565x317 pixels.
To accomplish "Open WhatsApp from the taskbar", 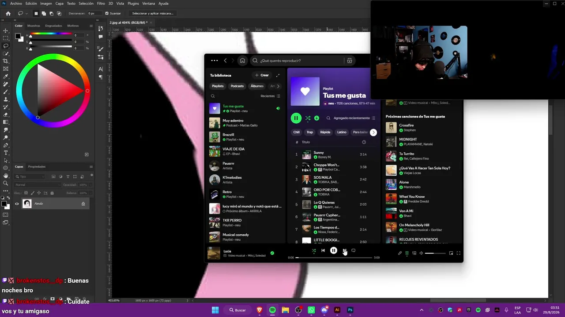I will click(x=311, y=310).
